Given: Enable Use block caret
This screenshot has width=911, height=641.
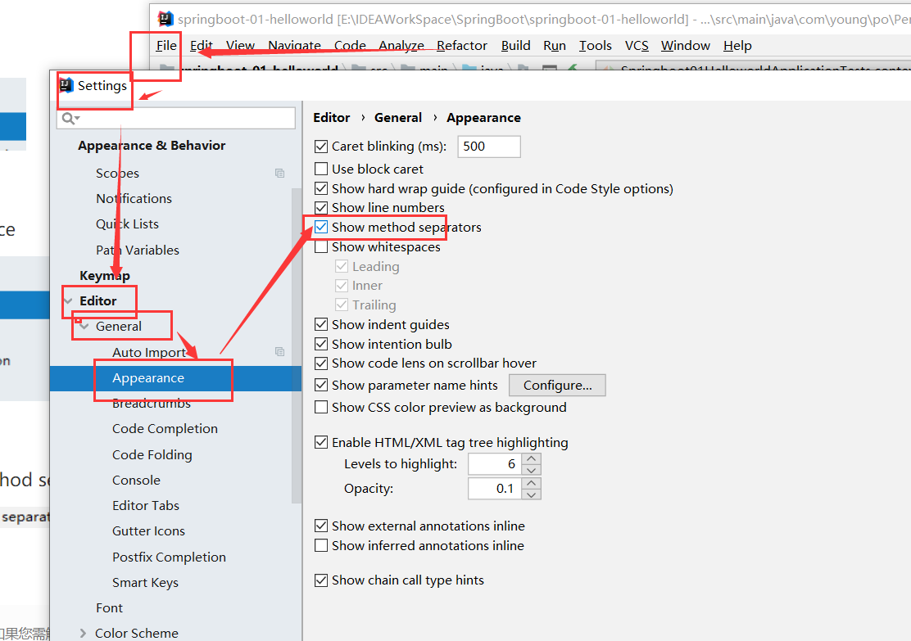Looking at the screenshot, I should click(x=320, y=169).
